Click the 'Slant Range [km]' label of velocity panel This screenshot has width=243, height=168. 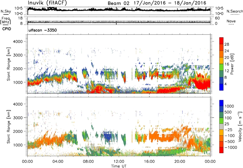pyautogui.click(x=9, y=127)
